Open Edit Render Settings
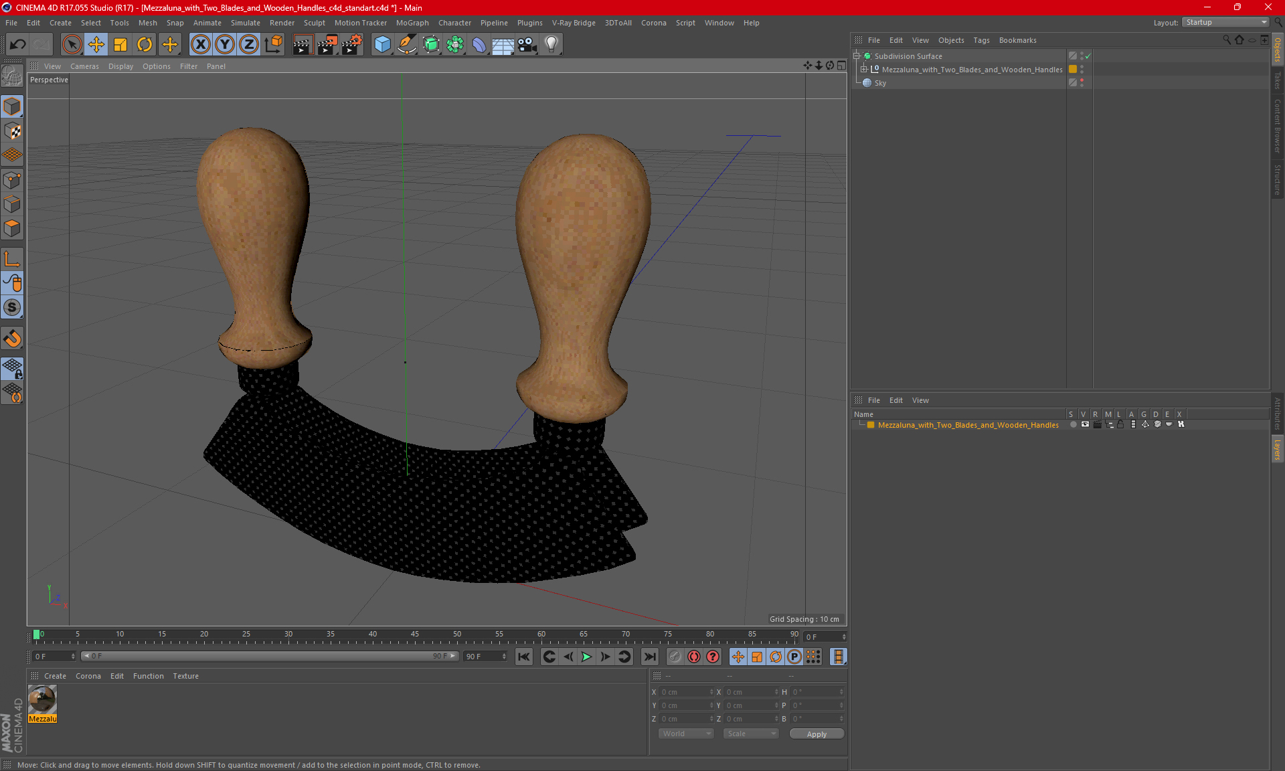This screenshot has width=1285, height=771. click(x=352, y=44)
